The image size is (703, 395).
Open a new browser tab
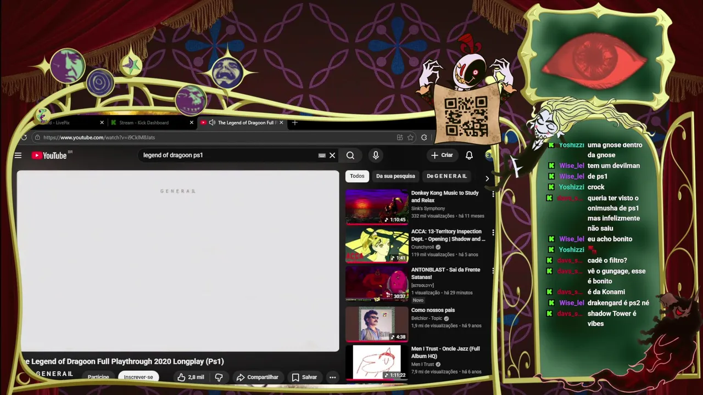(294, 122)
